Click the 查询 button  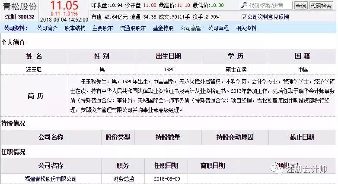tap(301, 6)
